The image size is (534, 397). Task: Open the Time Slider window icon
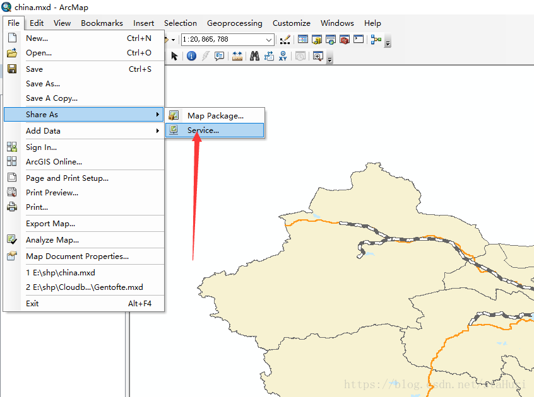coord(300,55)
